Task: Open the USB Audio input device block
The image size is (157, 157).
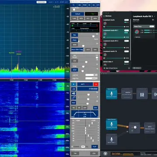Action: coord(112,93)
